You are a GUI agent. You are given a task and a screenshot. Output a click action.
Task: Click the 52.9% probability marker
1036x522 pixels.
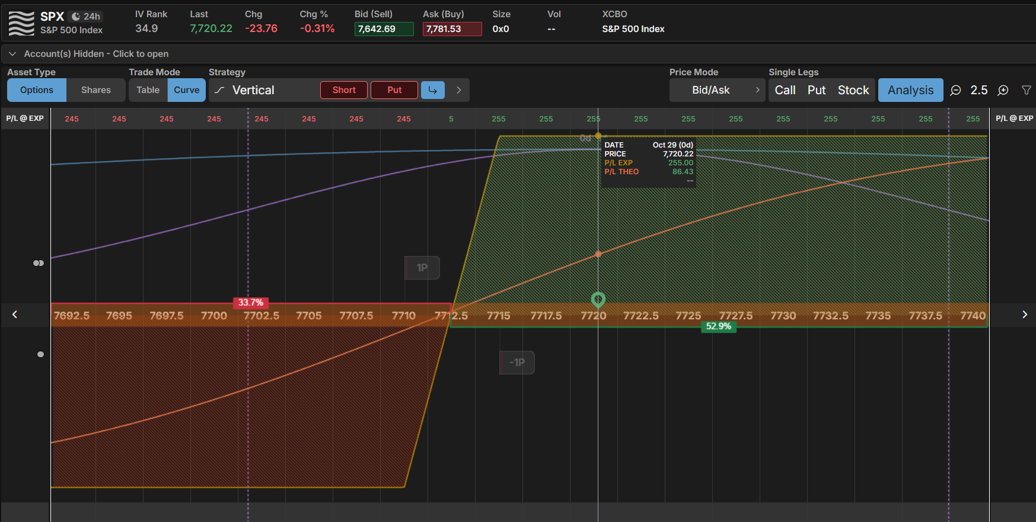coord(718,326)
